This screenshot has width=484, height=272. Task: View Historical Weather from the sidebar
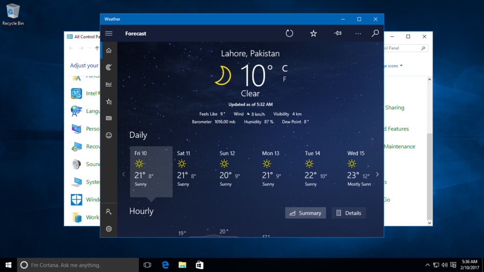point(109,84)
